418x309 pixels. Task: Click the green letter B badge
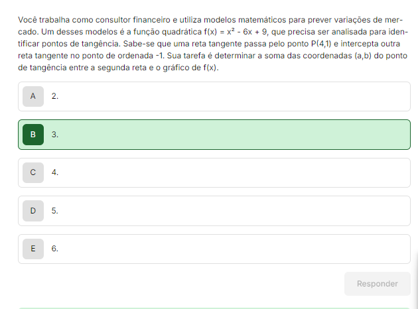(x=33, y=135)
